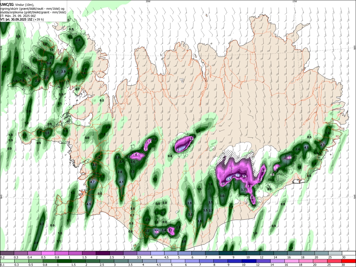Click the 20W longitude label
The height and width of the screenshot is (267, 356).
[x=148, y=1]
